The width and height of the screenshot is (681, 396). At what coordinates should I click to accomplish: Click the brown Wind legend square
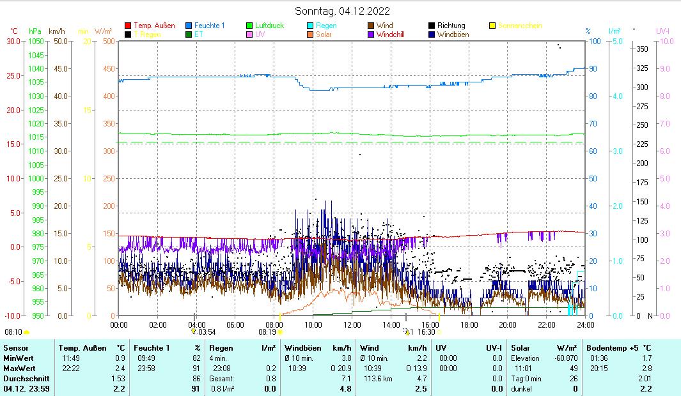coord(371,26)
